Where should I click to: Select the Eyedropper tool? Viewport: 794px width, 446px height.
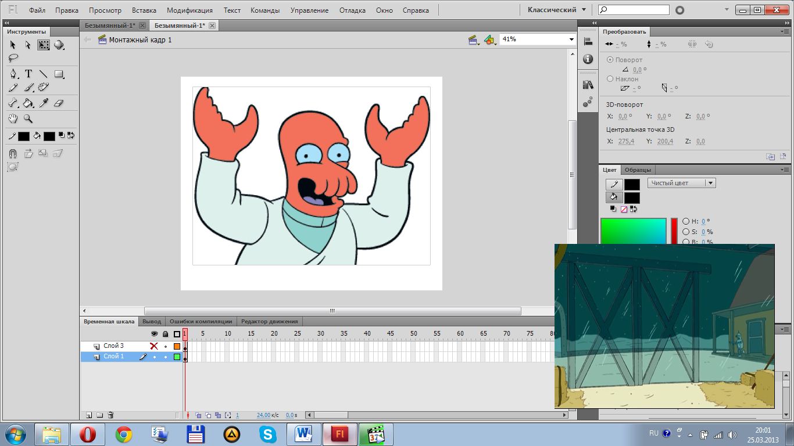pos(44,103)
